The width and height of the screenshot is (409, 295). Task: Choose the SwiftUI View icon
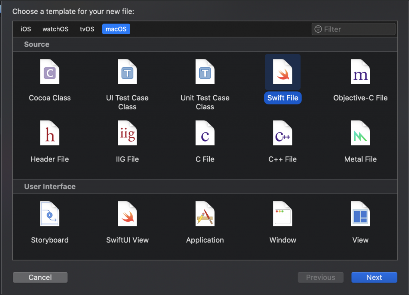127,214
